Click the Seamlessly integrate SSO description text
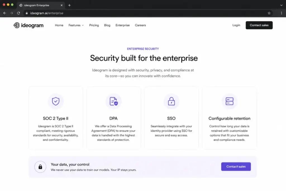The image size is (286, 191). [171, 131]
